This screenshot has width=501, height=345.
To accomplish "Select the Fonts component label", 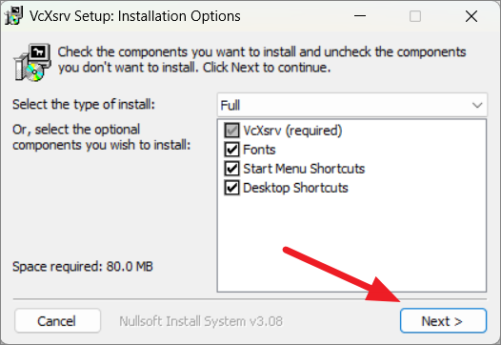I will coord(259,150).
